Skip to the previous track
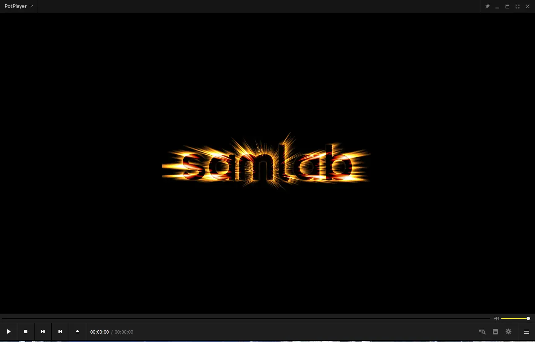 pyautogui.click(x=43, y=331)
